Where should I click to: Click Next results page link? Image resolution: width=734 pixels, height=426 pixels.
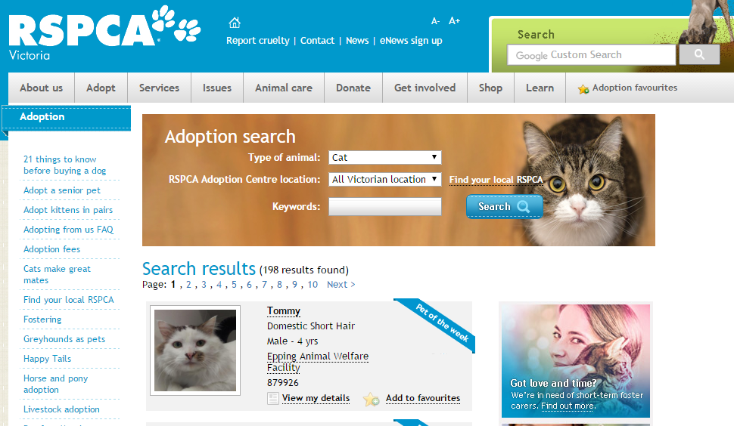(341, 285)
